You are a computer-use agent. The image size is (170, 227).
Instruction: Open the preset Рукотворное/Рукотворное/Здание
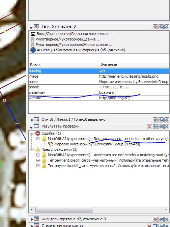coord(67,39)
